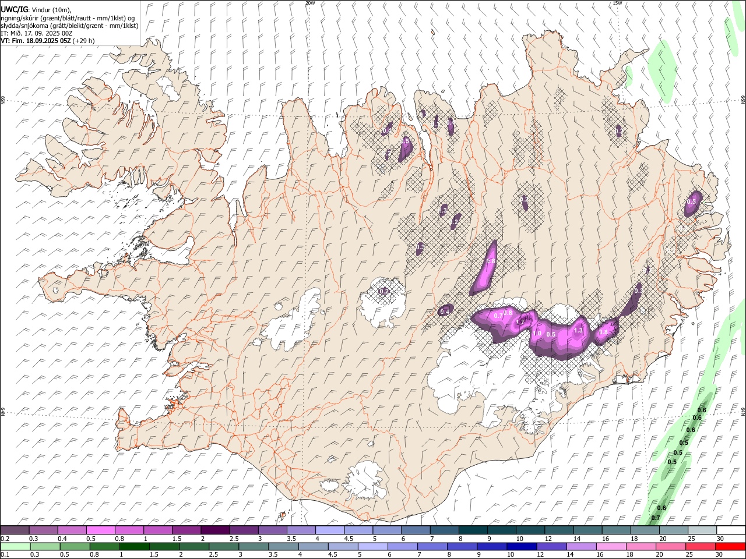The image size is (746, 559).
Task: Pick white 30 swatch in upper snow legend
Action: point(730,530)
